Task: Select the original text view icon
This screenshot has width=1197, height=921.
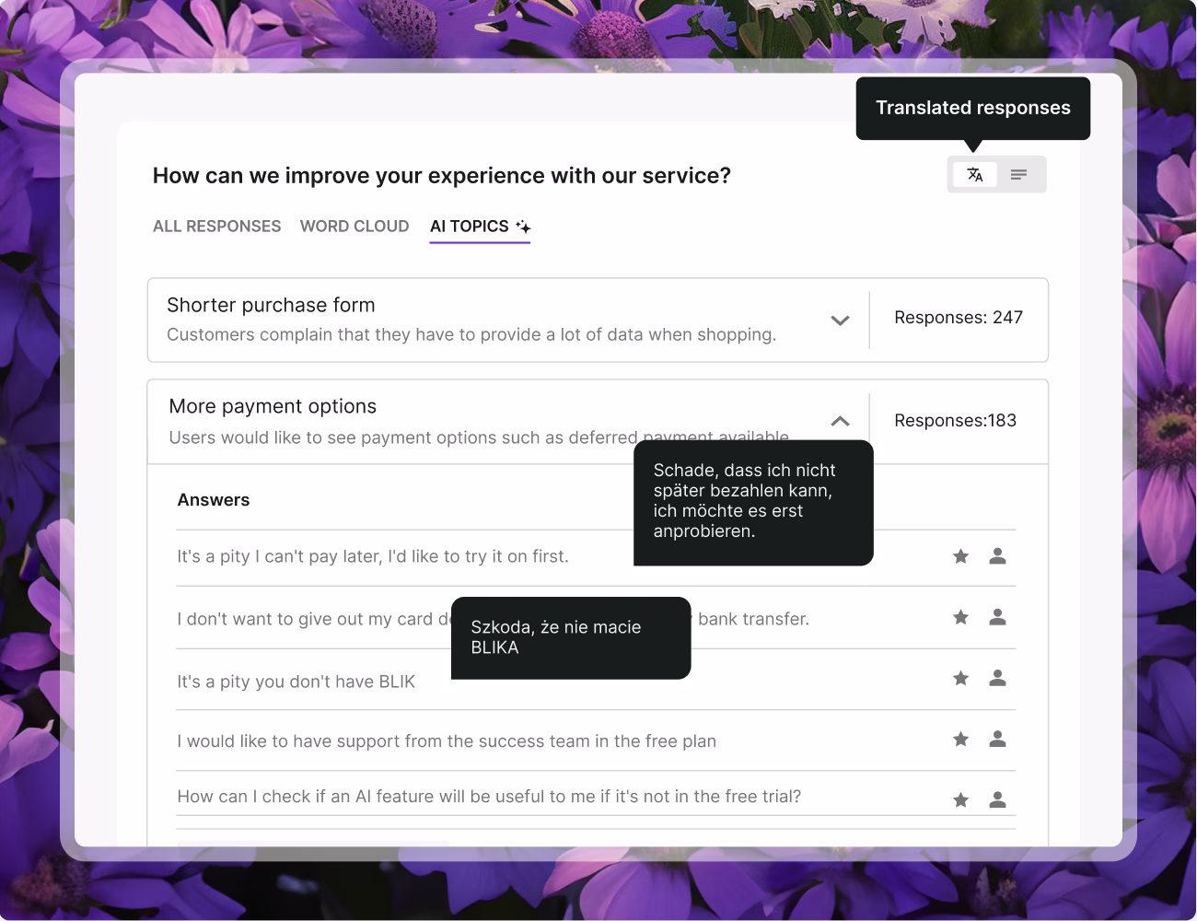Action: click(1019, 174)
